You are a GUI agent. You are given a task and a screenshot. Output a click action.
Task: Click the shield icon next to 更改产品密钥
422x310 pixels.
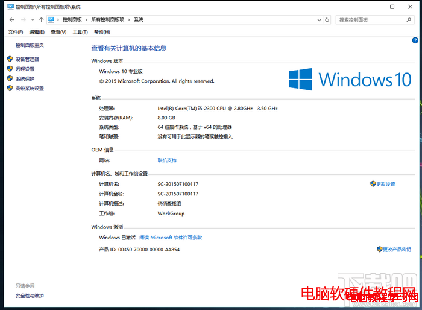(379, 250)
